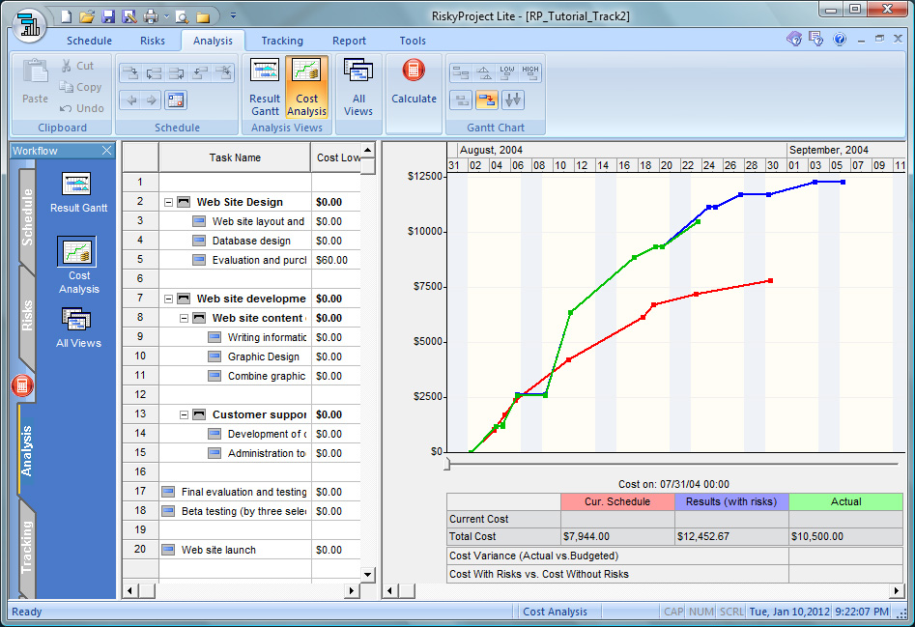This screenshot has height=627, width=915.
Task: Click the $7,944.00 total cost cell
Action: 617,536
